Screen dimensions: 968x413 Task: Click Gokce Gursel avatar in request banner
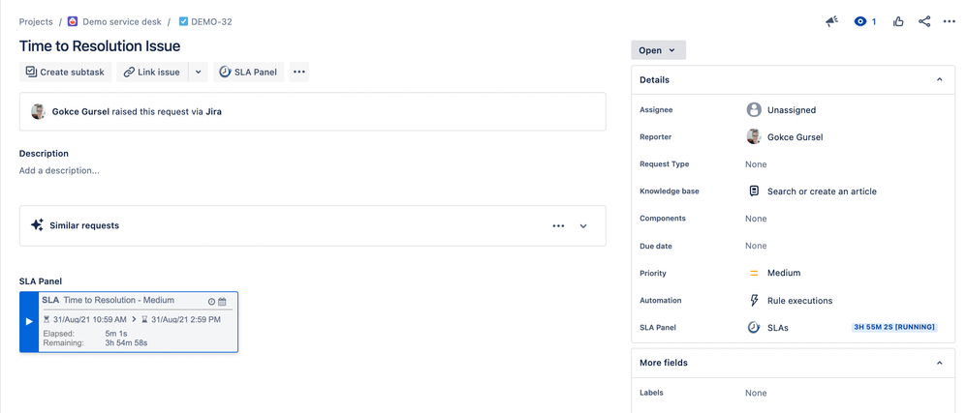tap(39, 111)
